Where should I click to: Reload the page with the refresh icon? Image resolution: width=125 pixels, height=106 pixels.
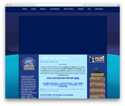tap(81, 5)
